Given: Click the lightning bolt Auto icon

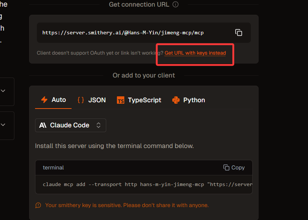Looking at the screenshot, I should 44,100.
